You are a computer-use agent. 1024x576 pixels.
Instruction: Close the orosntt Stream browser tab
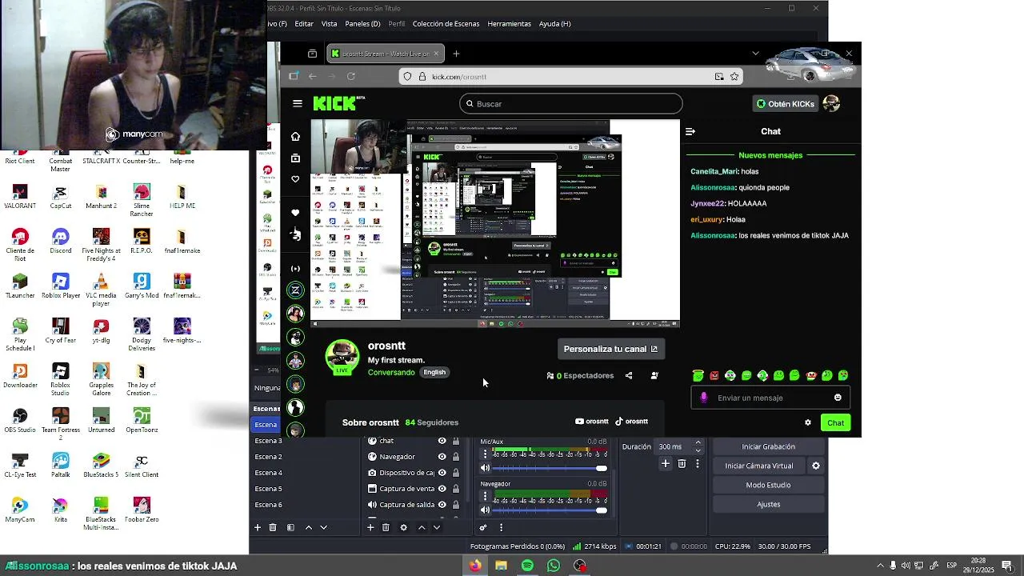tap(436, 54)
